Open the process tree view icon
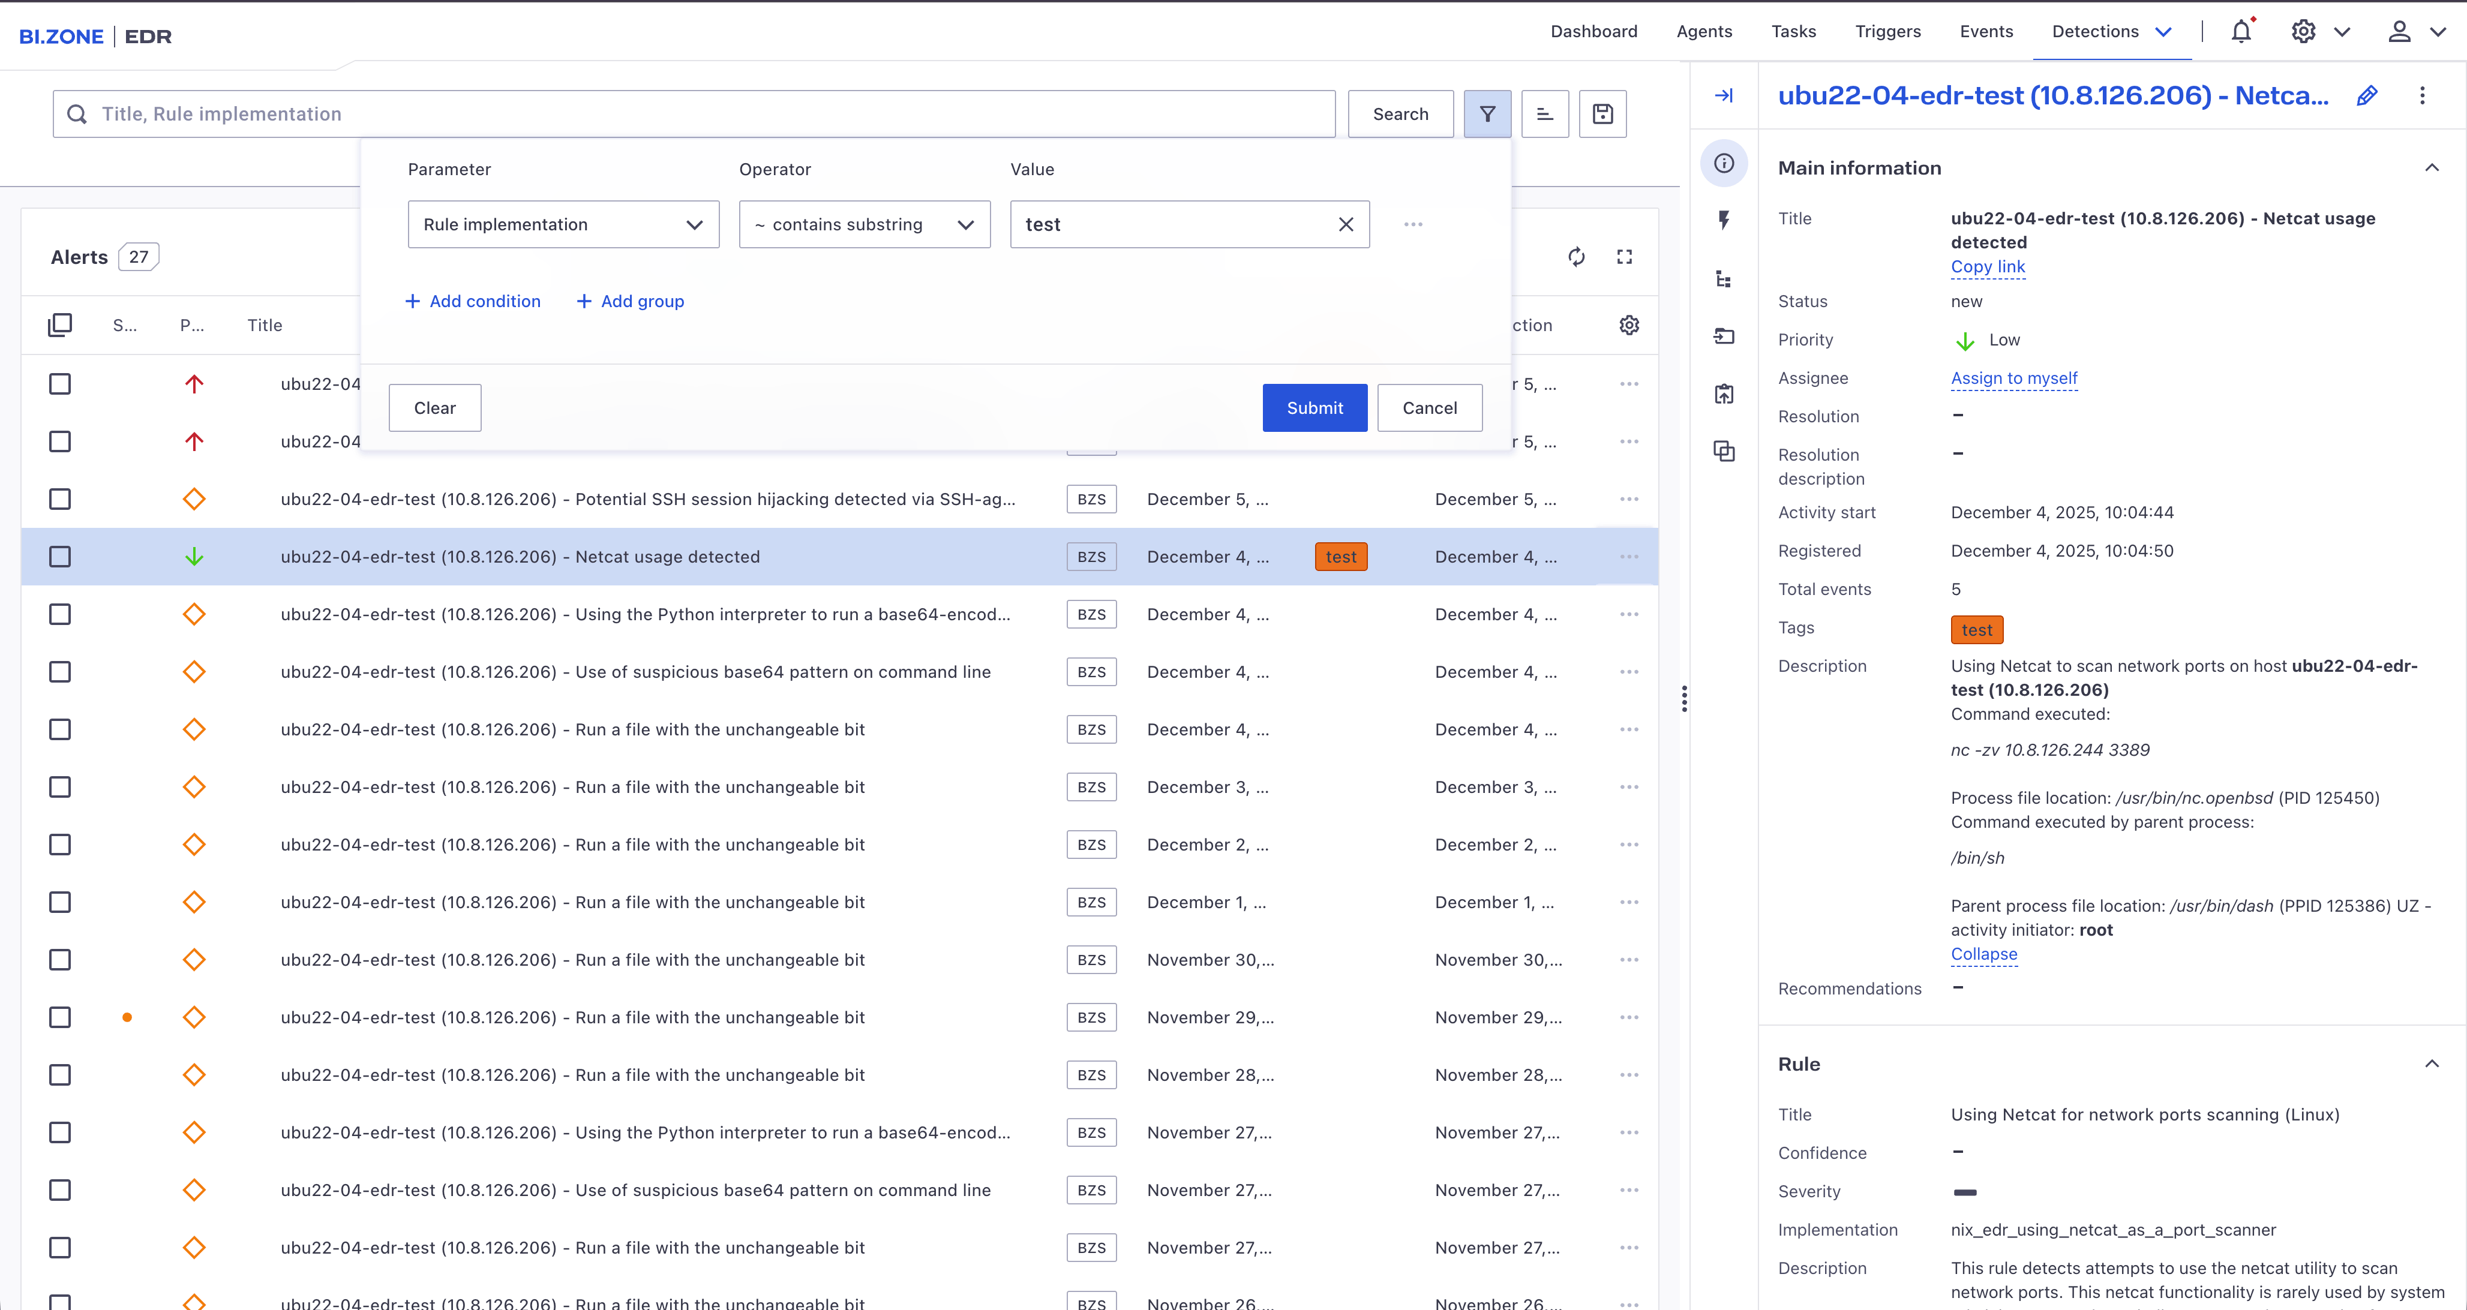 tap(1724, 279)
